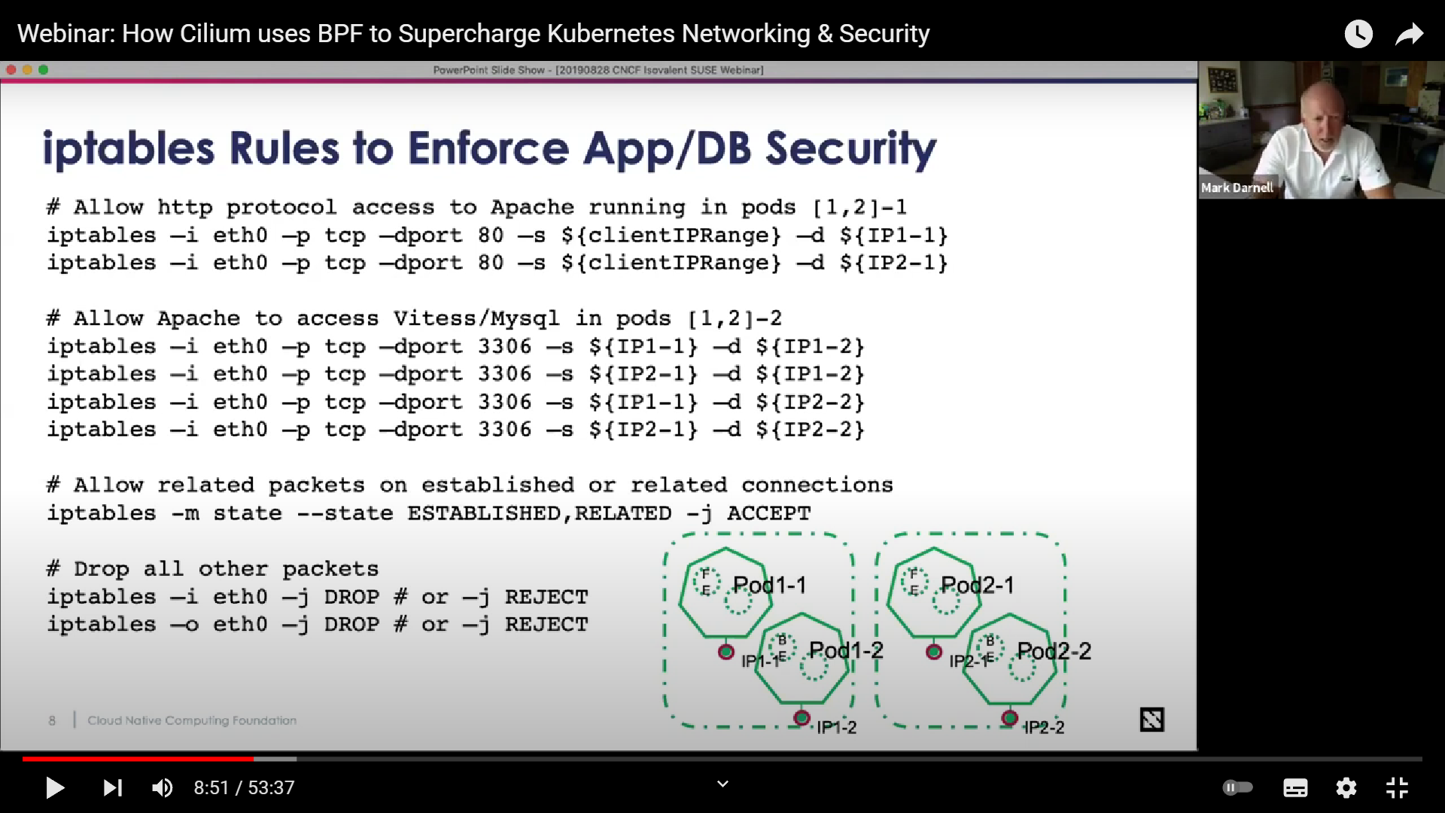1445x813 pixels.
Task: Click the YouTube settings quality dropdown
Action: point(1346,787)
